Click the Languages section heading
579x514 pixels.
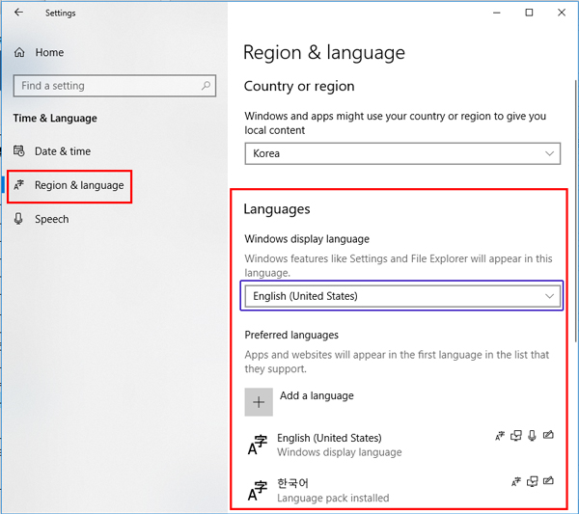[x=277, y=209]
